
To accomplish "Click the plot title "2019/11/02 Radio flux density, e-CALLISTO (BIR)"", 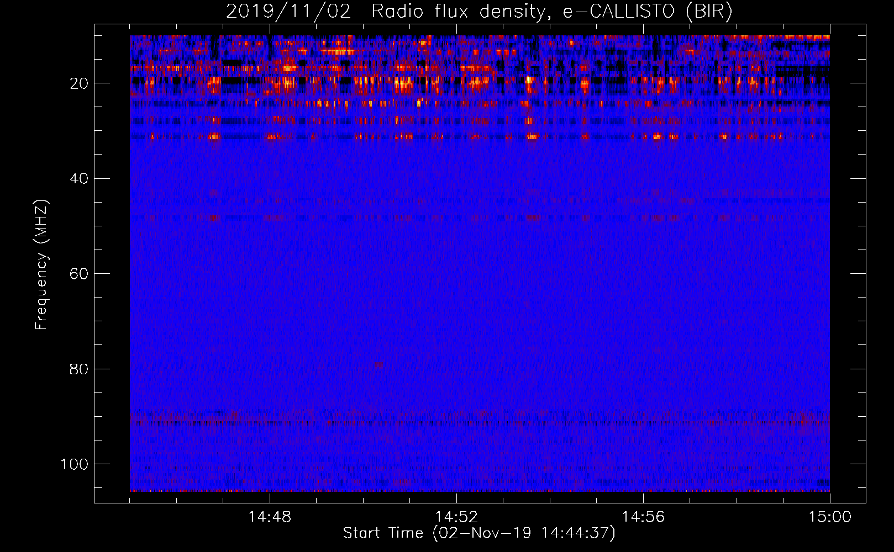I will [x=479, y=12].
